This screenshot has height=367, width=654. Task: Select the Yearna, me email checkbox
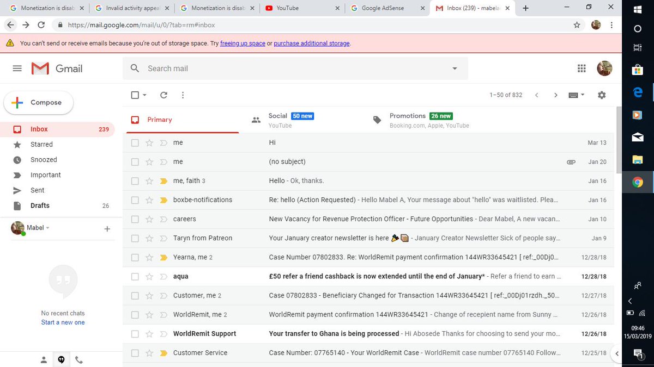click(135, 257)
